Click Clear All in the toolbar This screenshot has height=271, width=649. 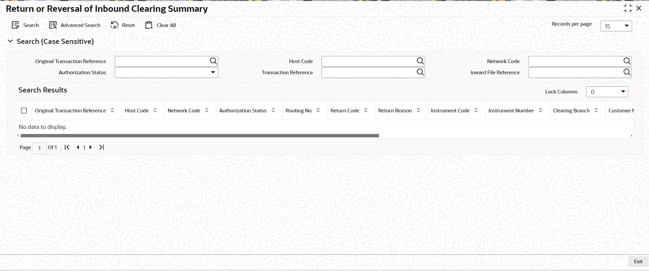click(160, 25)
